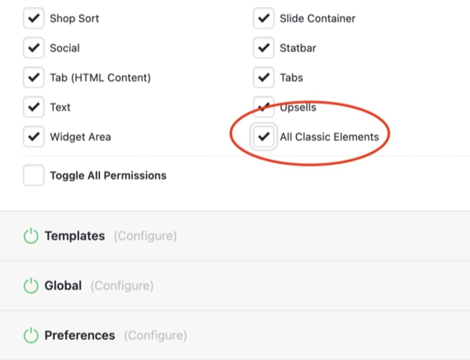Uncheck the Tabs element checkbox
Image resolution: width=470 pixels, height=360 pixels.
tap(264, 78)
